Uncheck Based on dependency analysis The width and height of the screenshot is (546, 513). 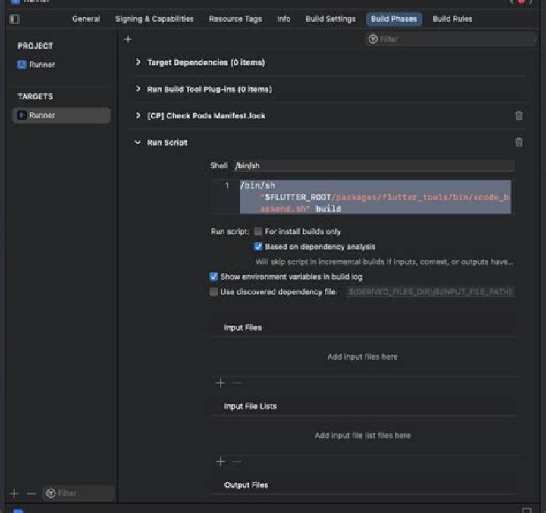258,247
